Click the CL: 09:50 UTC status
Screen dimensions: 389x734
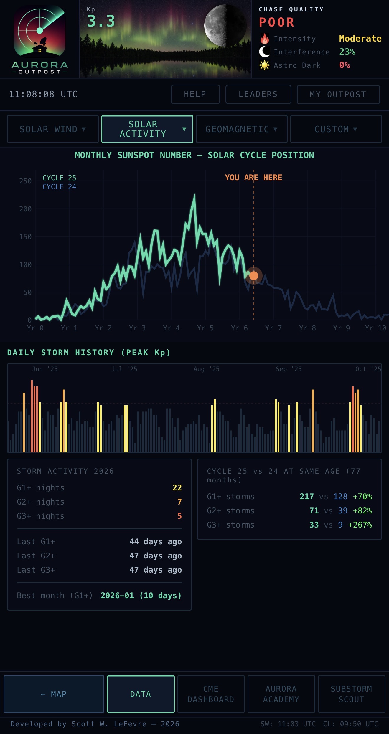350,724
